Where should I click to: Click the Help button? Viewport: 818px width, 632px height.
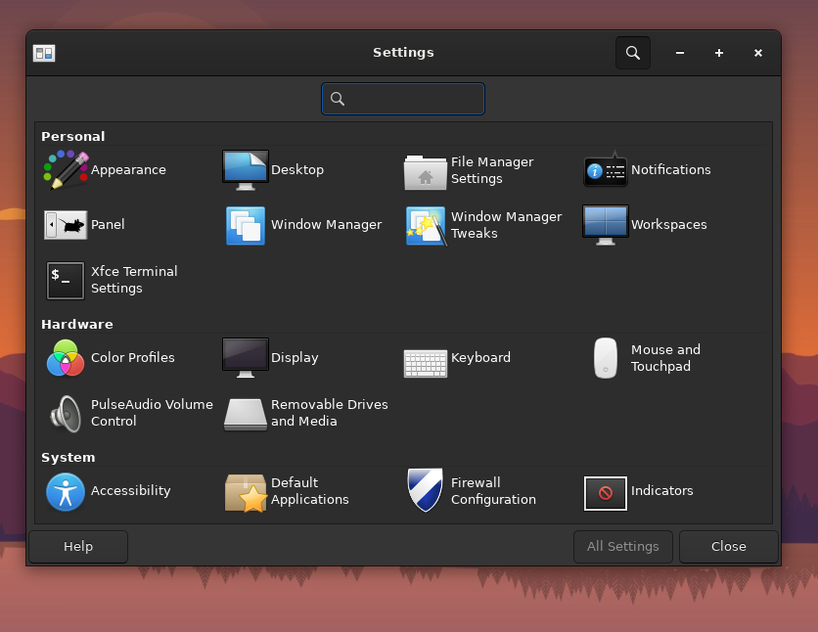78,547
